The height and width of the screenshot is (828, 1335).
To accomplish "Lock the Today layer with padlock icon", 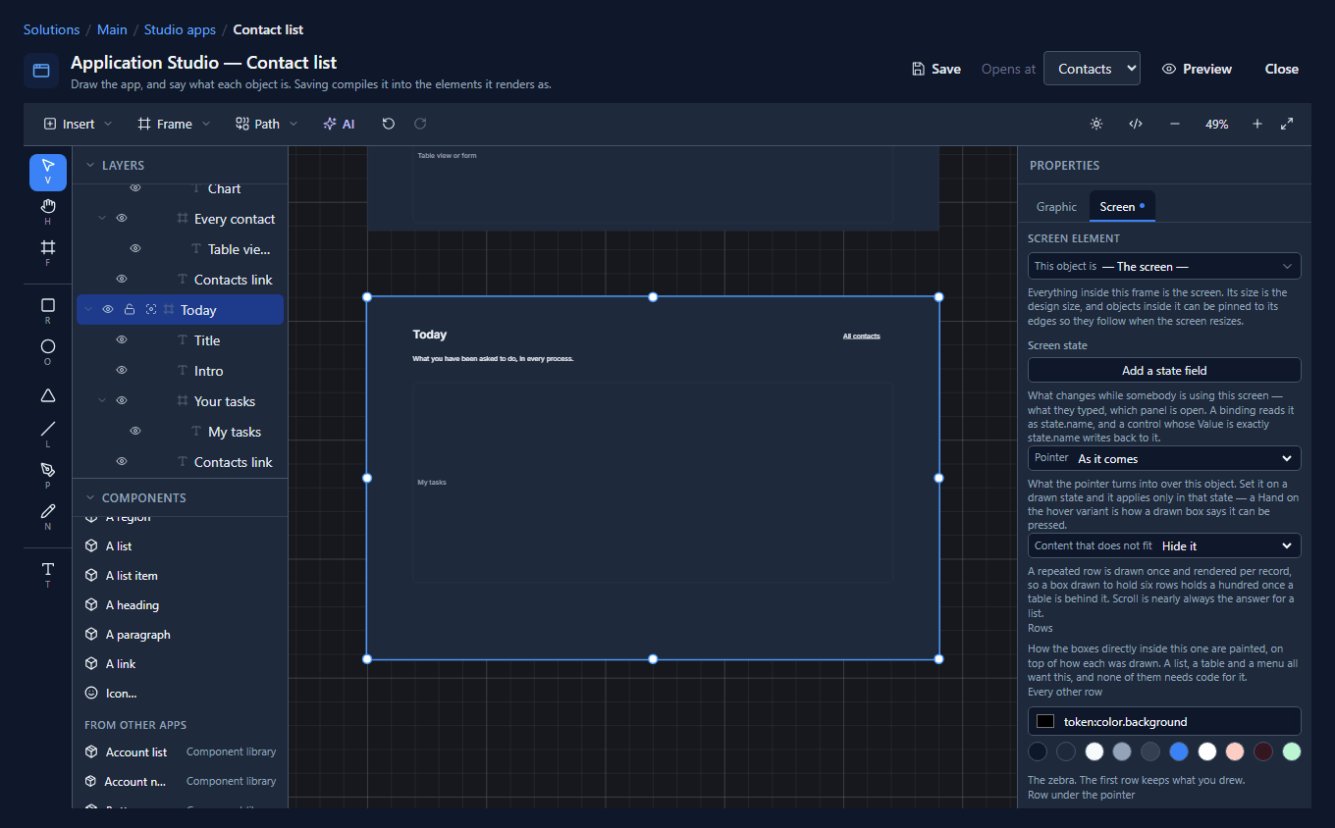I will pos(130,310).
